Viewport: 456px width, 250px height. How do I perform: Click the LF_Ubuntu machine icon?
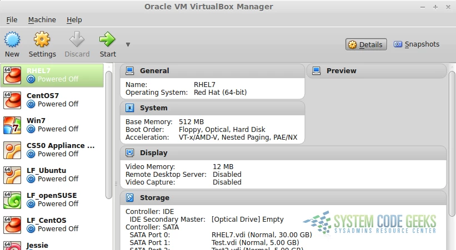[12, 175]
